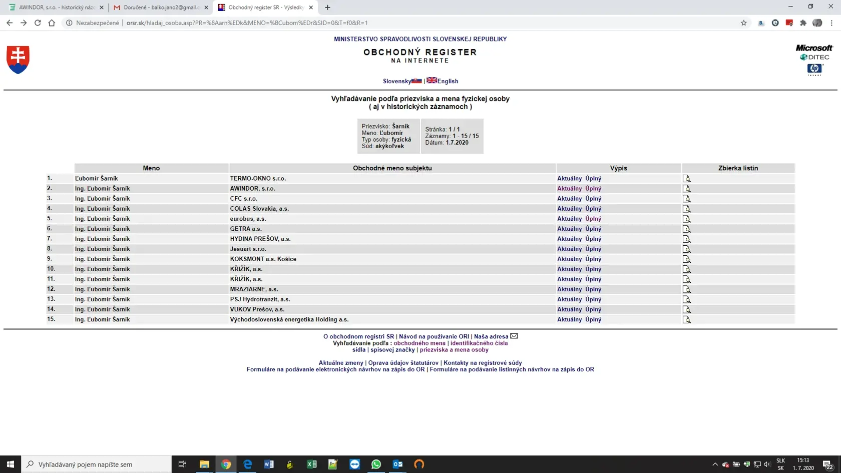Close the Obchodný register SR tab
The image size is (841, 473).
(x=311, y=8)
